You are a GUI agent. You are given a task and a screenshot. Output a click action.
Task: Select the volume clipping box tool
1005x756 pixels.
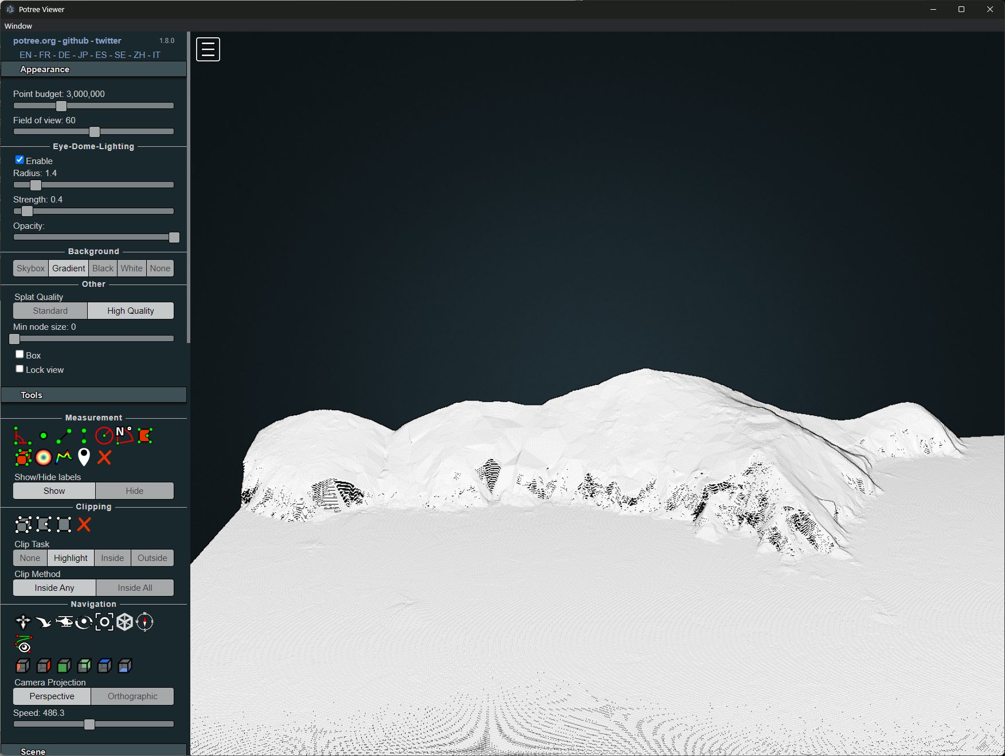point(23,524)
